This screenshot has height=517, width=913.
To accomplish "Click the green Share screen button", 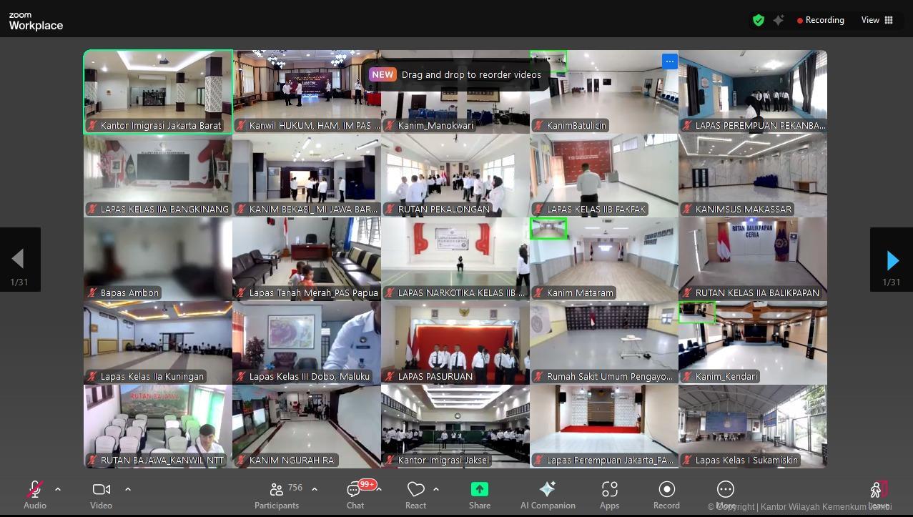I will click(480, 494).
